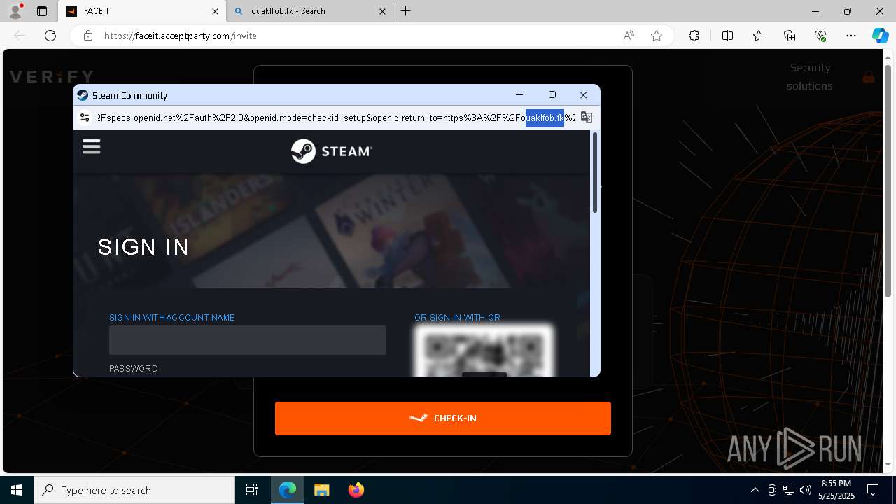The width and height of the screenshot is (896, 504).
Task: Minimize the Steam Community popup
Action: [x=519, y=95]
